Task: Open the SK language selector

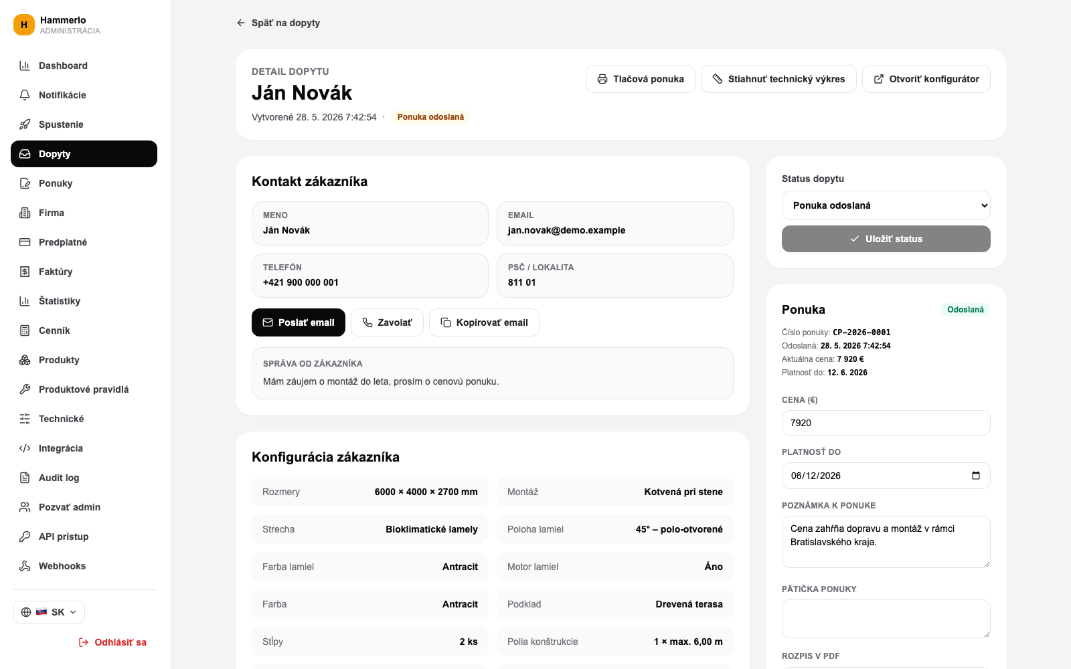Action: point(50,612)
